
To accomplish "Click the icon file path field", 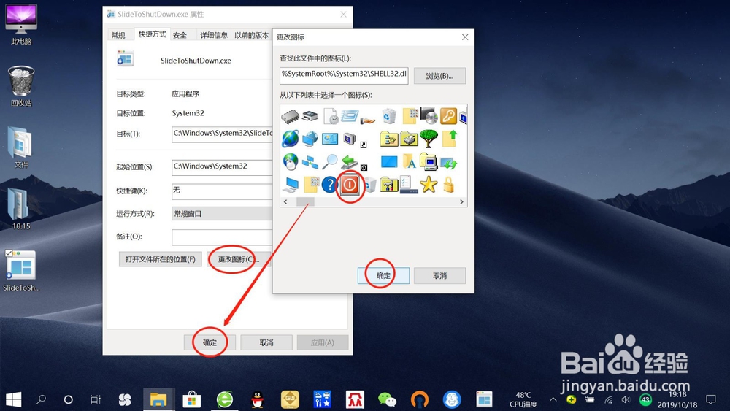I will click(344, 76).
